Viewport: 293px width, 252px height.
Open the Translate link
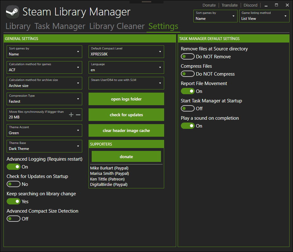click(229, 5)
